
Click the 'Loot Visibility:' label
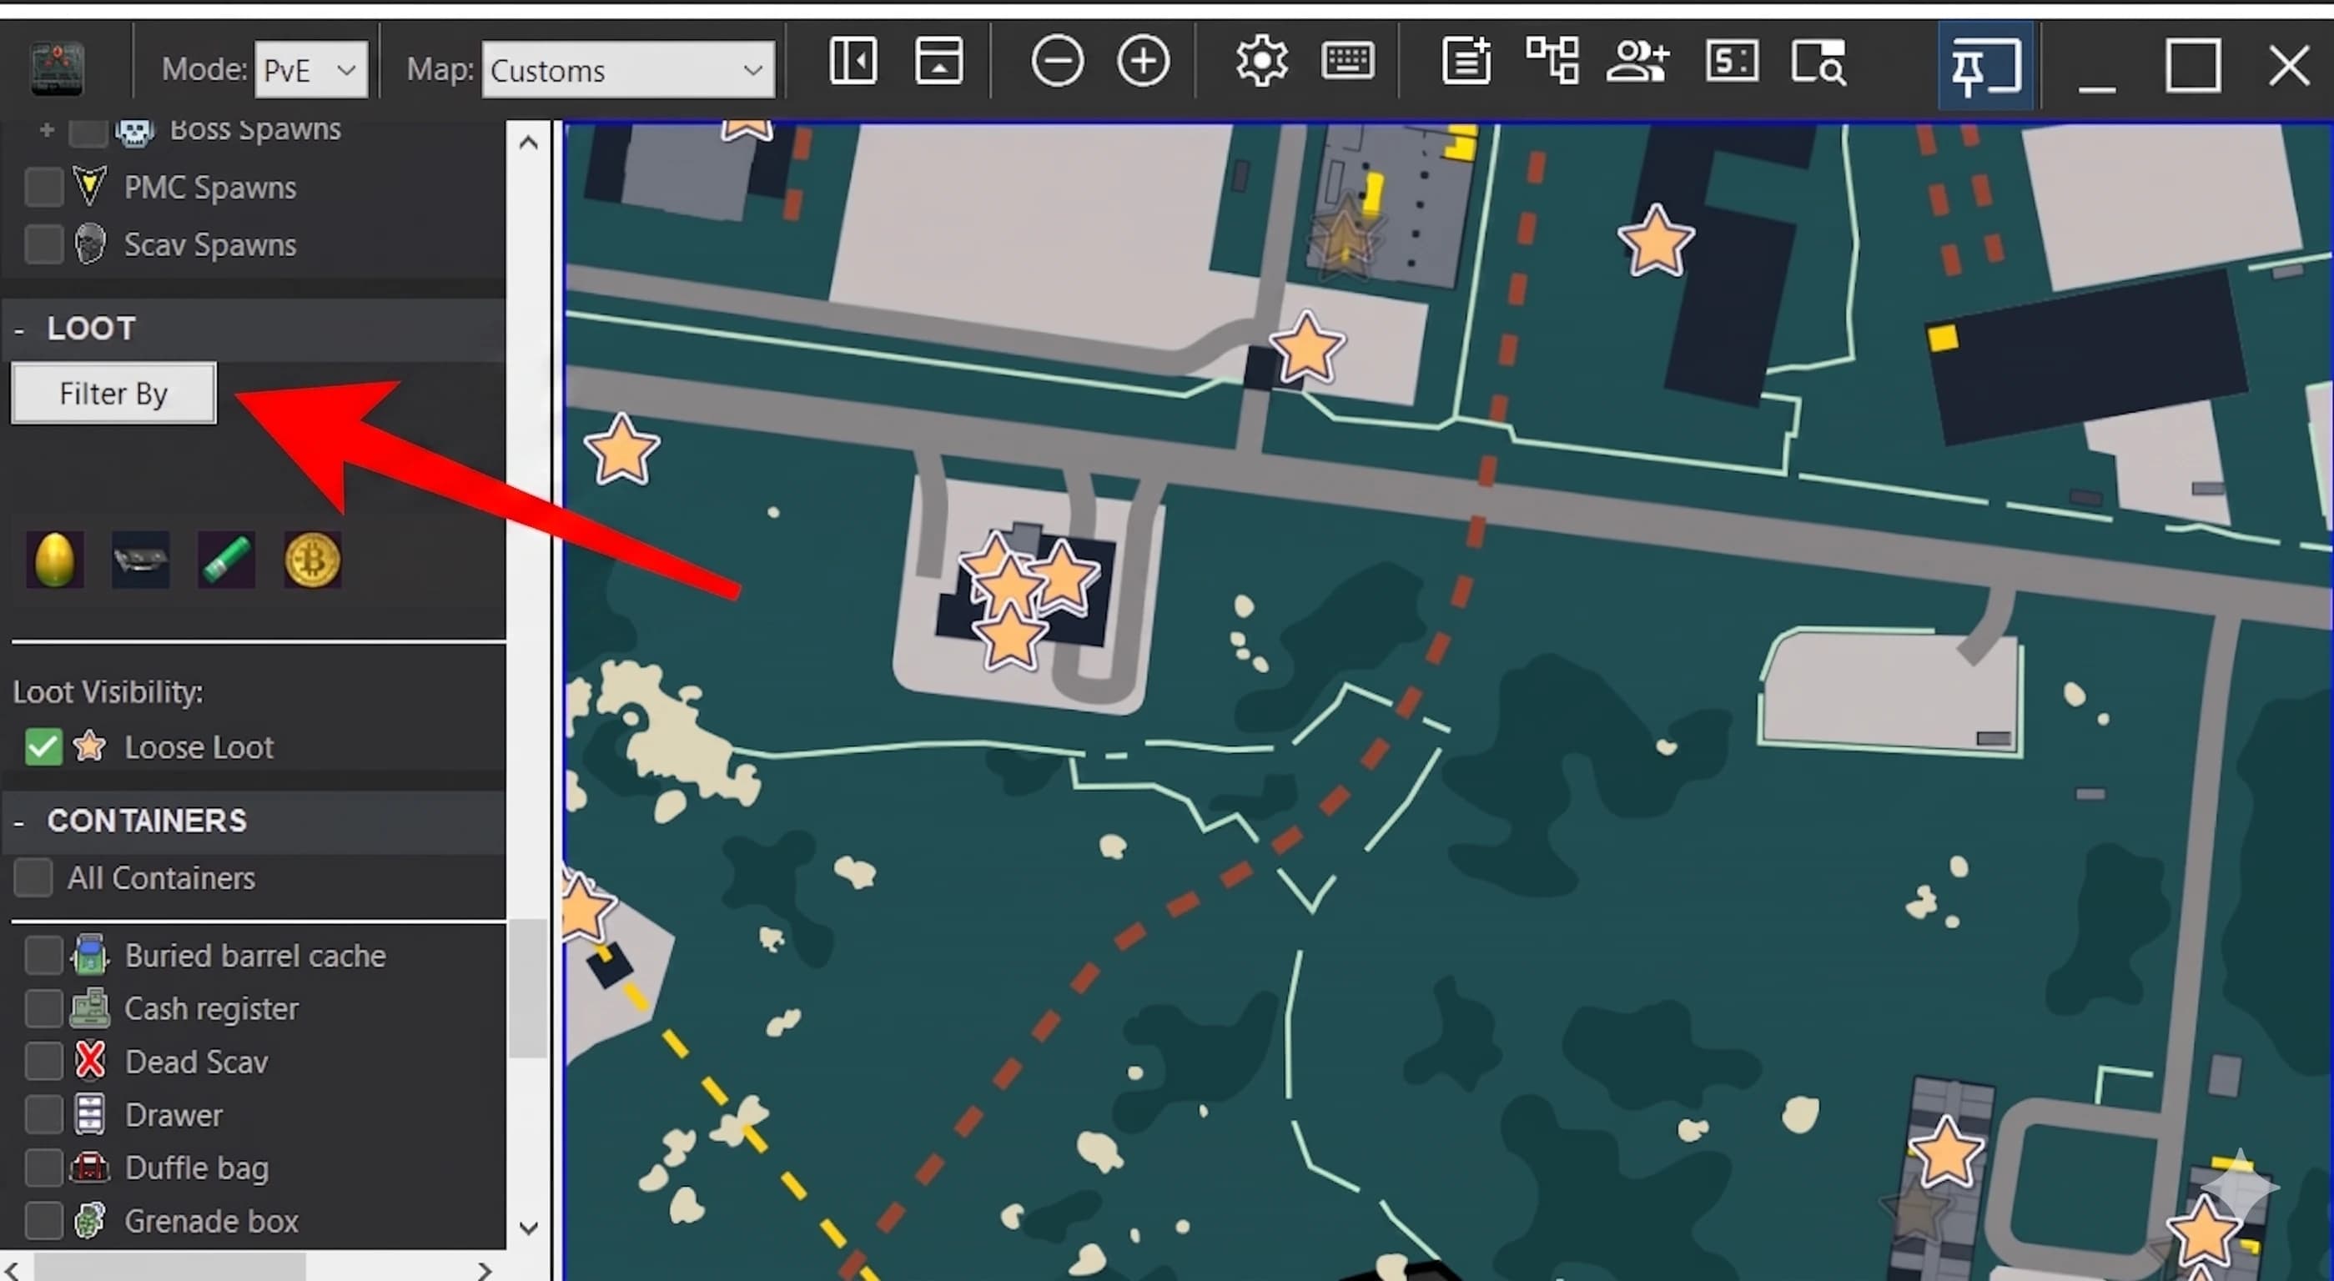(108, 692)
